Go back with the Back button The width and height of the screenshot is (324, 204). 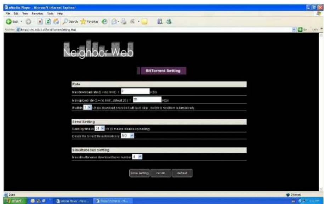tap(12, 22)
